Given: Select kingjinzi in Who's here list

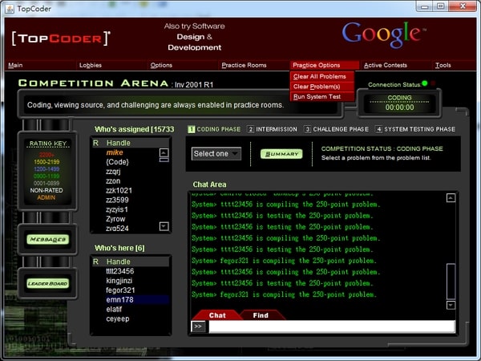Looking at the screenshot, I should pyautogui.click(x=119, y=281).
